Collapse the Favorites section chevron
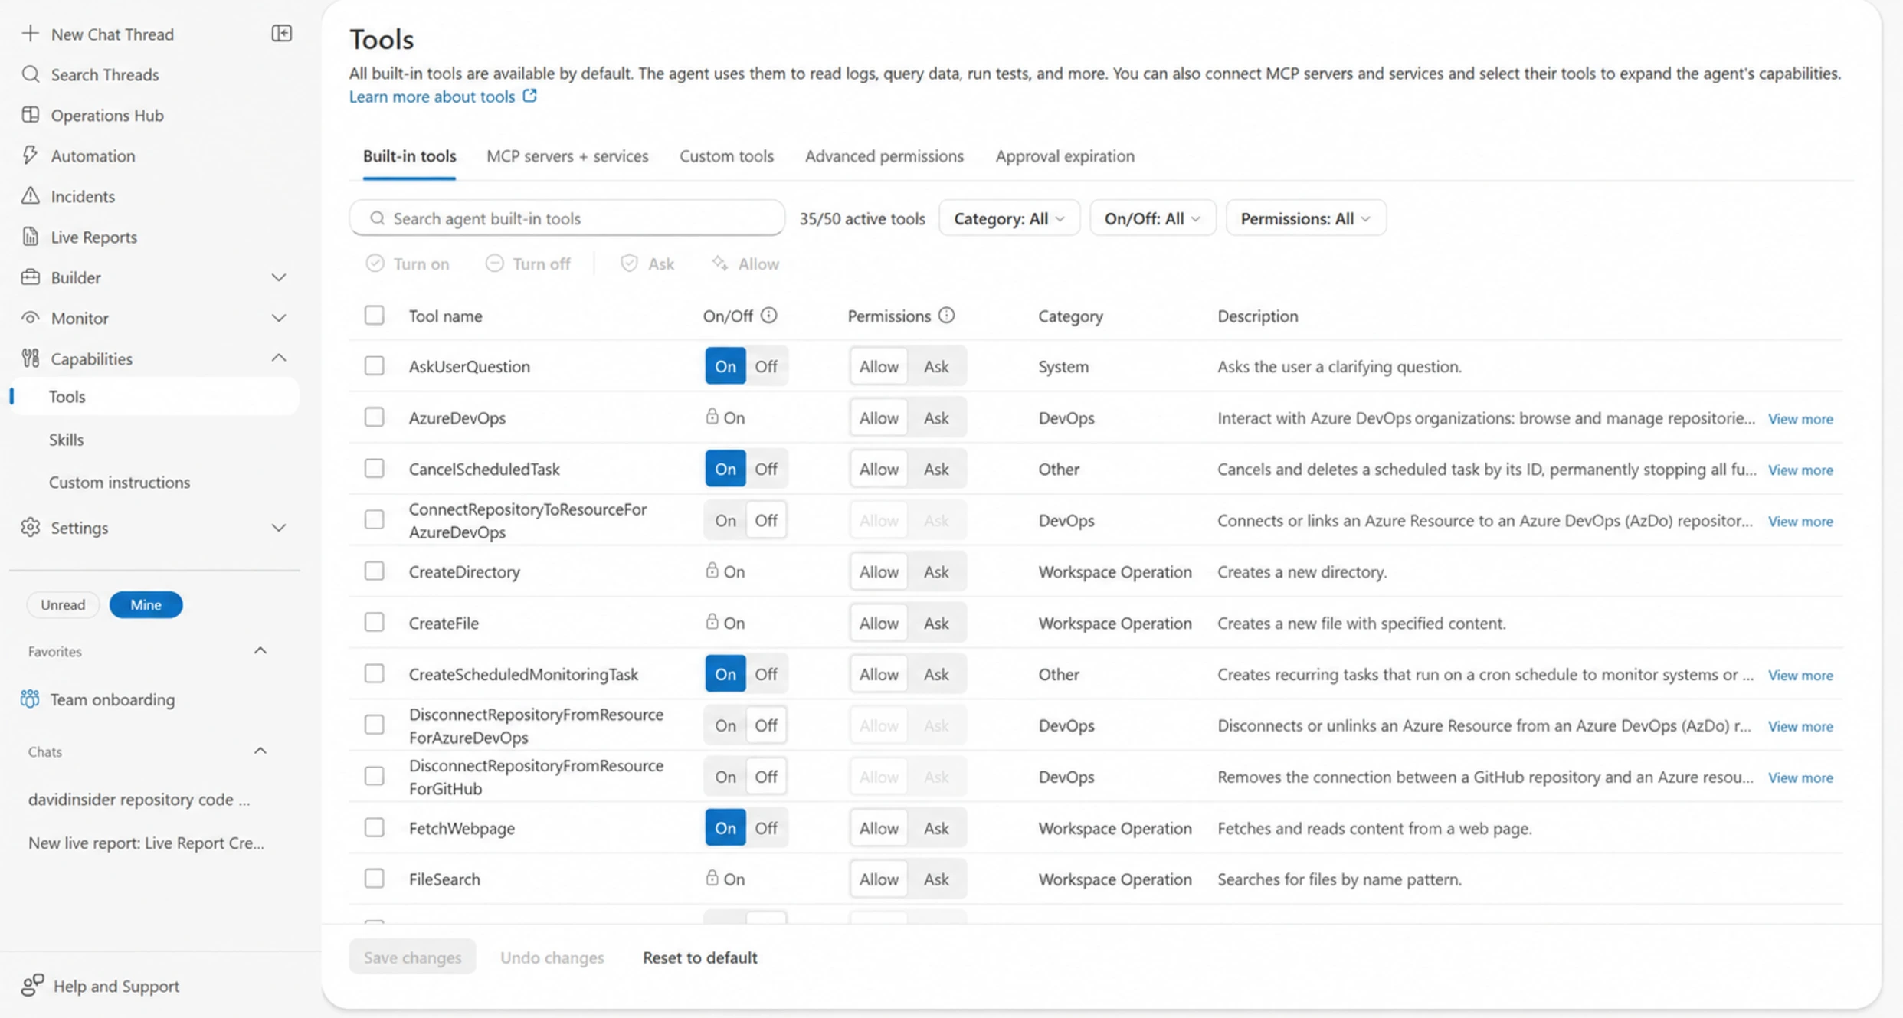 pos(260,651)
